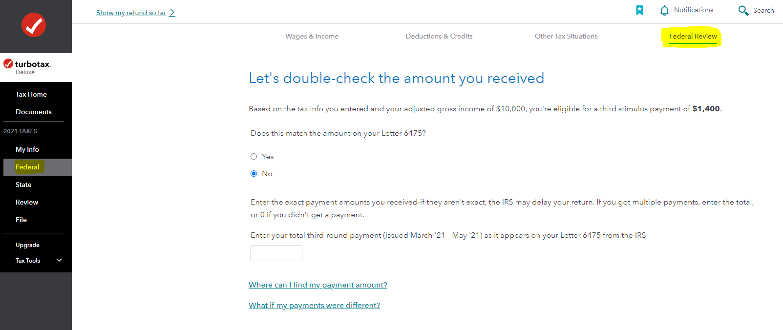783x330 pixels.
Task: Open Tax Home in sidebar
Action: [x=31, y=94]
